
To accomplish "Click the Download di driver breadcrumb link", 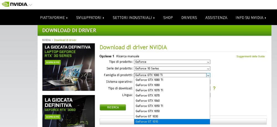I will coord(65,40).
